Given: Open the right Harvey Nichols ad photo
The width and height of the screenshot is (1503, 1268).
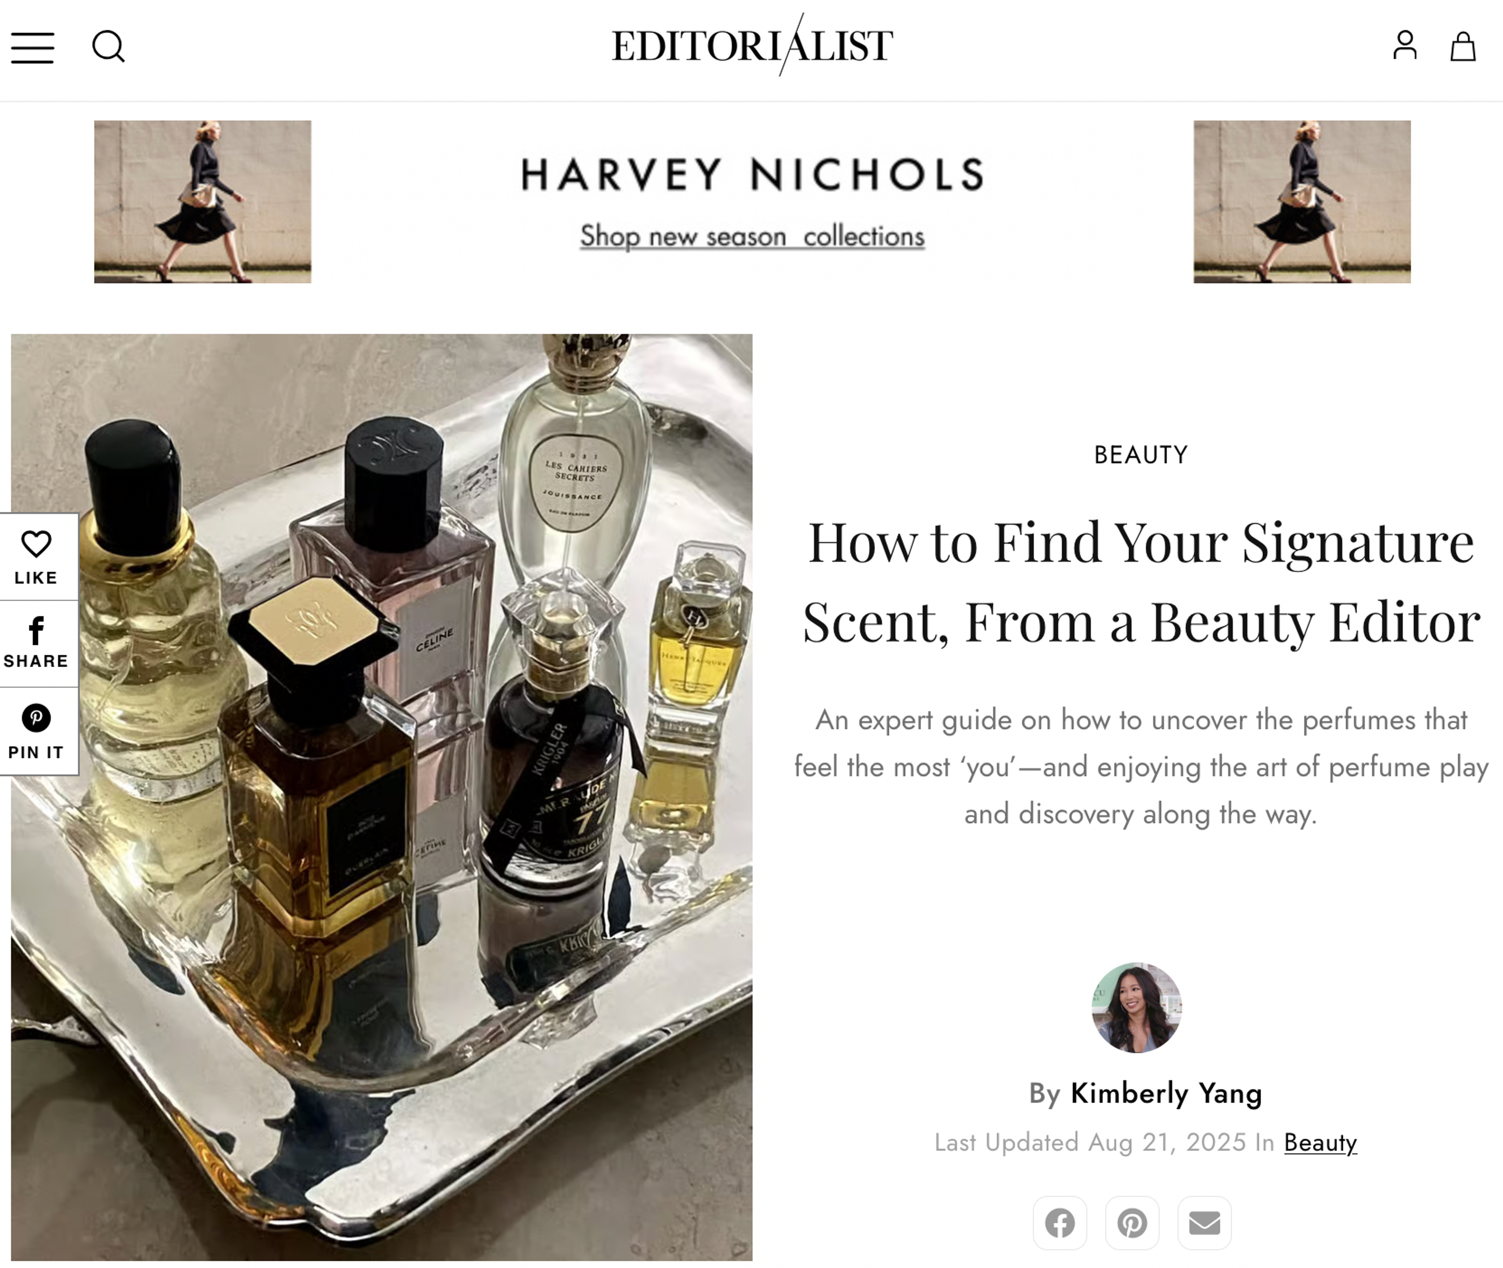Looking at the screenshot, I should coord(1302,202).
